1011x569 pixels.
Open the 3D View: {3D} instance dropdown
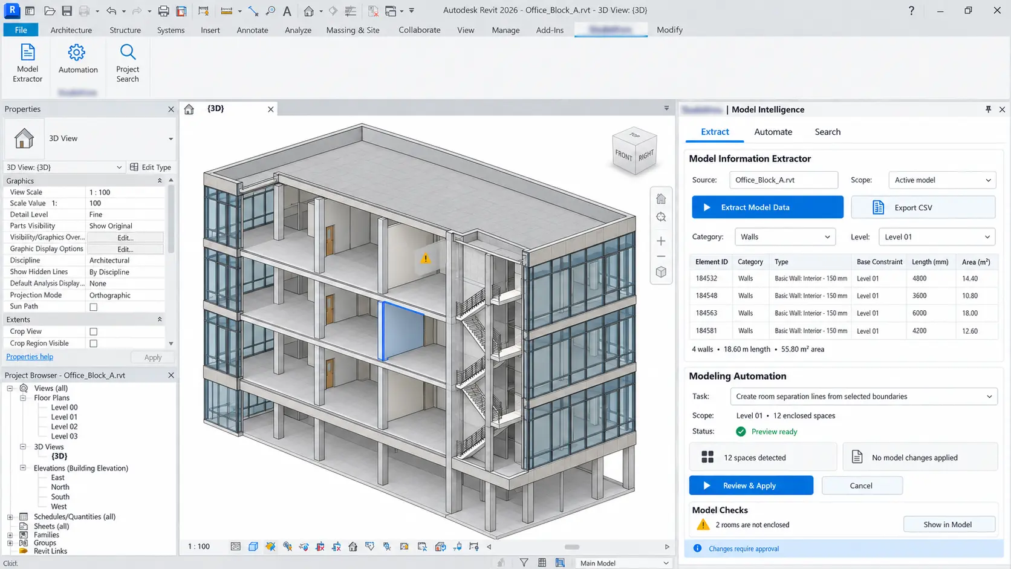(64, 167)
